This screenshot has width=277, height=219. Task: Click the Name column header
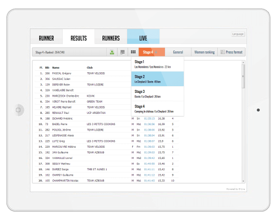click(x=56, y=67)
